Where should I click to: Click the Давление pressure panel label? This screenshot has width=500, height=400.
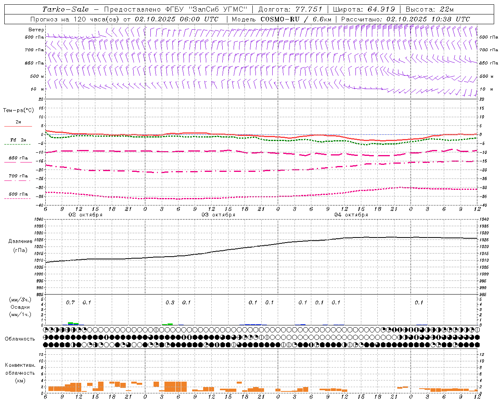(x=20, y=241)
